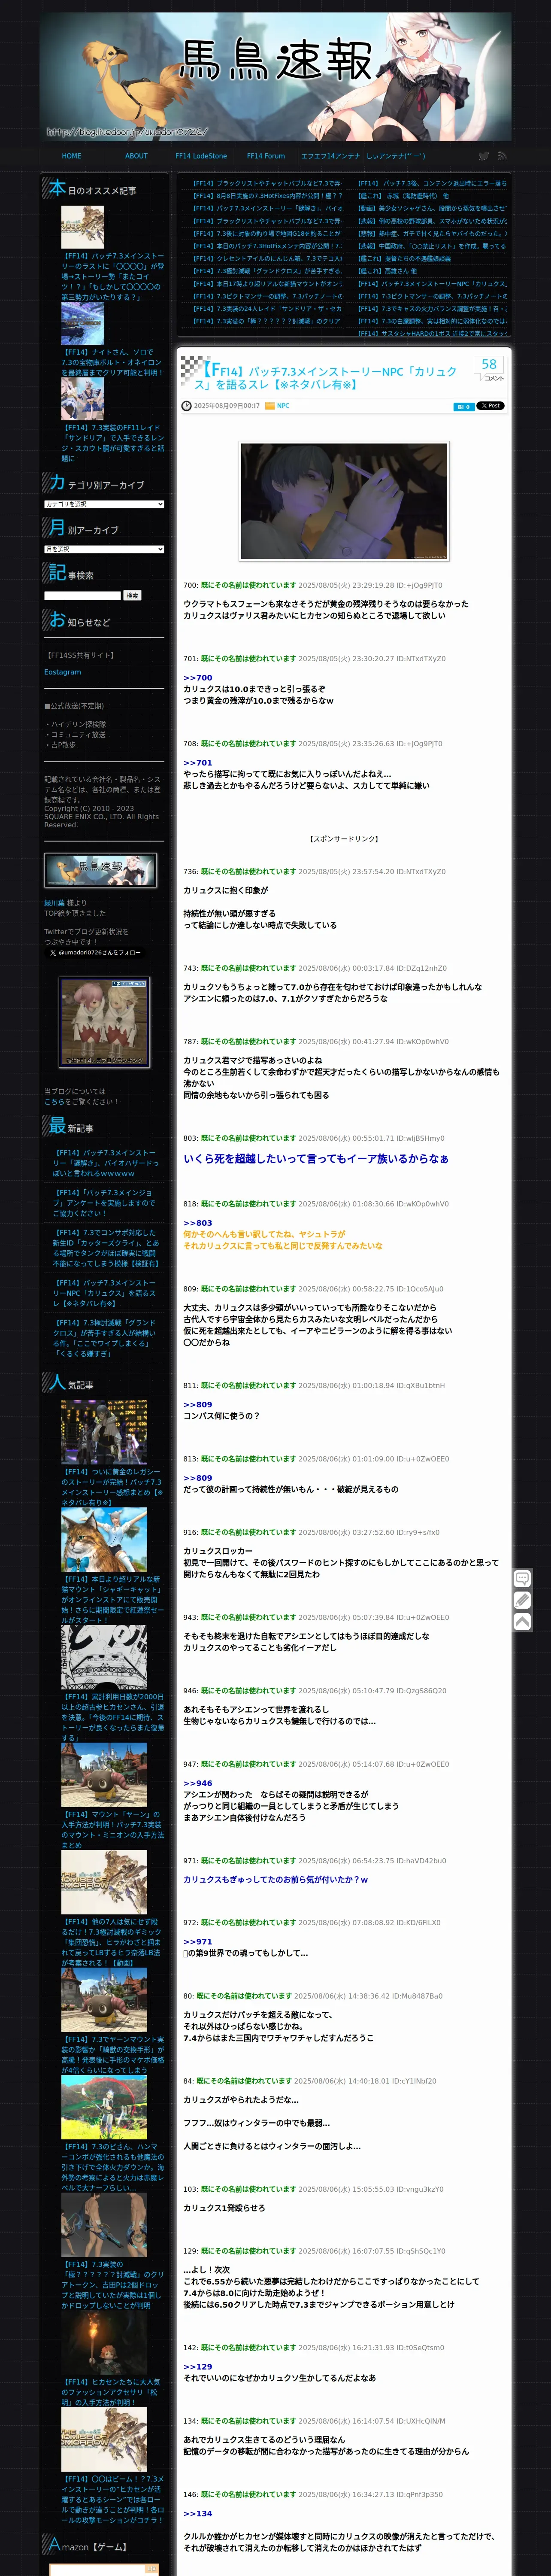This screenshot has width=551, height=2576.
Task: Click reply anchor >>701 in post 708
Action: coord(197,763)
